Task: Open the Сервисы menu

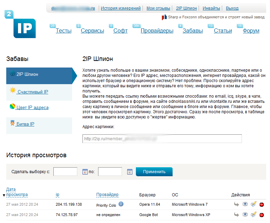Action: click(92, 30)
